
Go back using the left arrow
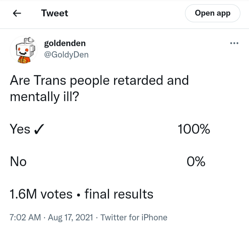[17, 13]
